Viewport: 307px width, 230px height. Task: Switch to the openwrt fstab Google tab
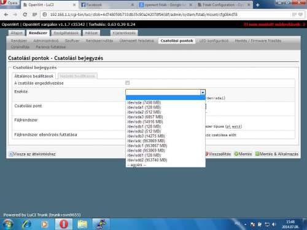click(x=165, y=5)
